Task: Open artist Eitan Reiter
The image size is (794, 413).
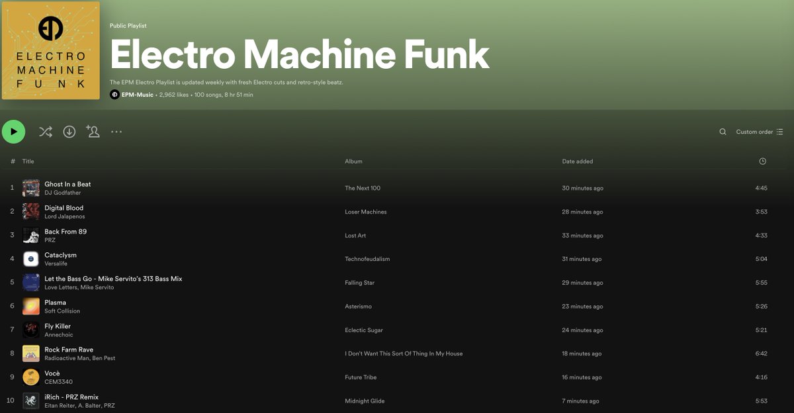Action: (x=60, y=406)
